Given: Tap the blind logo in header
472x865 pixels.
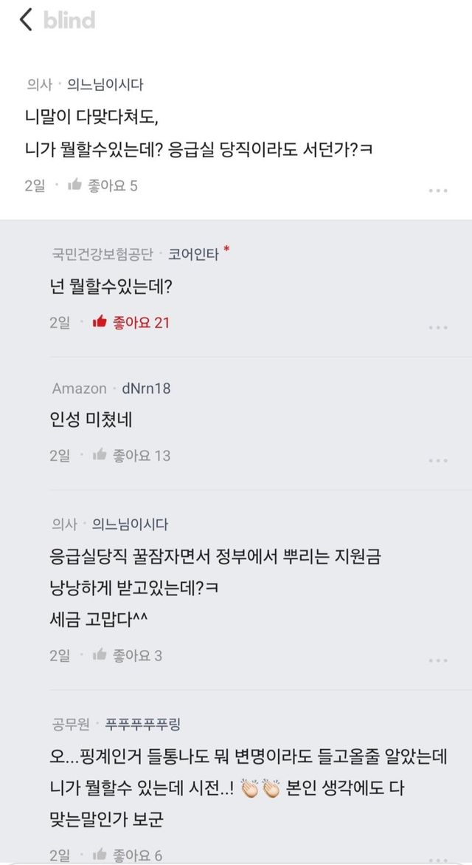Looking at the screenshot, I should click(69, 20).
